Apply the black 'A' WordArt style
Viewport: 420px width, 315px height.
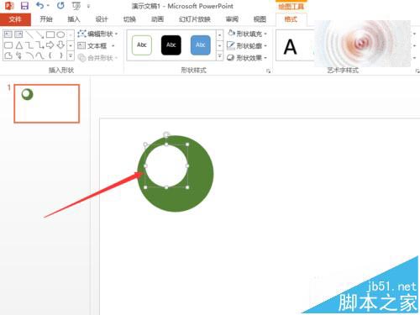[290, 46]
